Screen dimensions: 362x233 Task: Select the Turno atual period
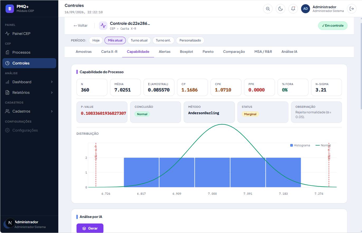pos(139,40)
